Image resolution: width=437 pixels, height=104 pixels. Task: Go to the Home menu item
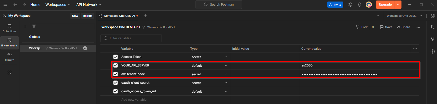pyautogui.click(x=35, y=5)
